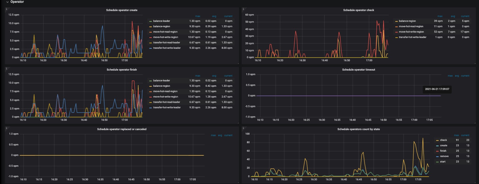Screen dimensions: 479x184
Task: Sort Schedule operator create legend by max
Action: click(198, 16)
